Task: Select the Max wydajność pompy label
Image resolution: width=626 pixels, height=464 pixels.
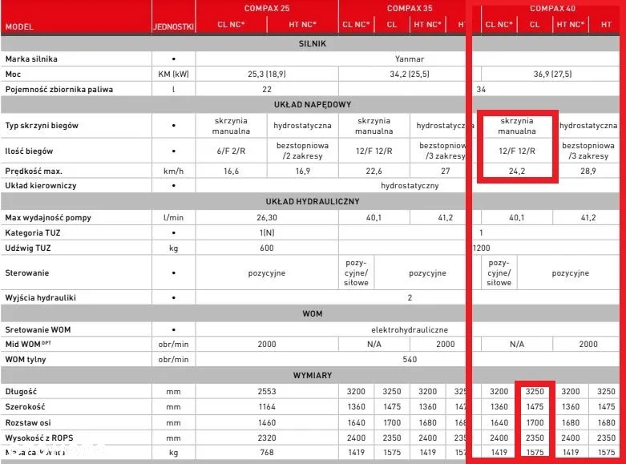Action: coord(48,218)
